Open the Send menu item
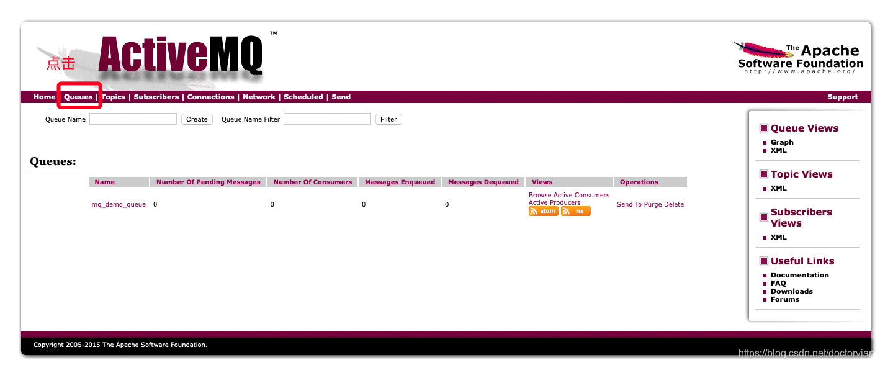 tap(341, 97)
